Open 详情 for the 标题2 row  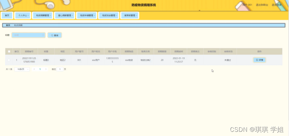click(x=259, y=60)
